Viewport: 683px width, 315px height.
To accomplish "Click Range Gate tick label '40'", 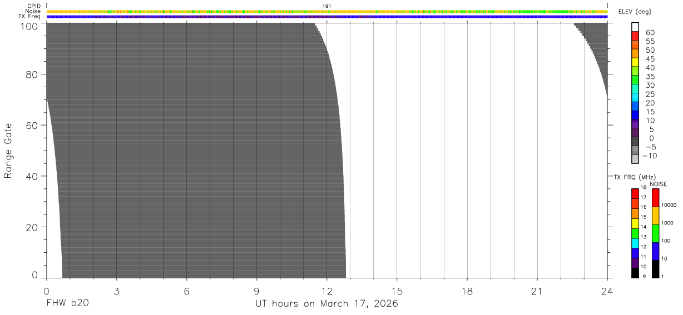I will coord(32,176).
